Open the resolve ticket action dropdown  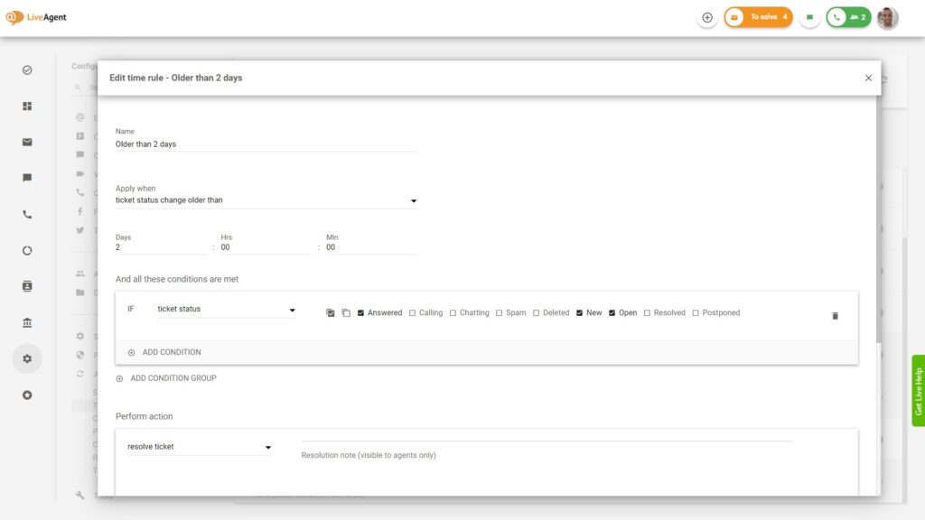click(200, 447)
